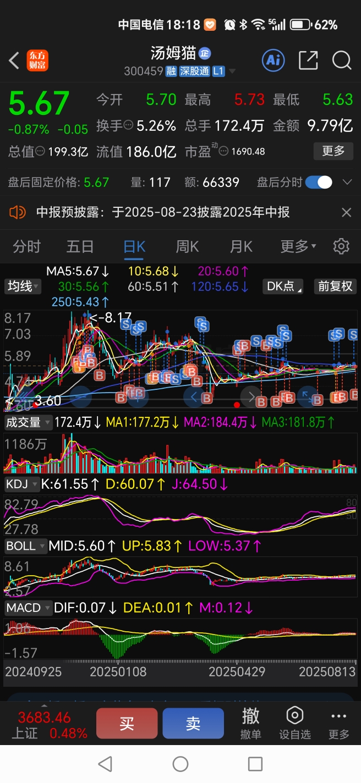361x783 pixels.
Task: Tap the 最低 5.63 value
Action: coord(337,100)
